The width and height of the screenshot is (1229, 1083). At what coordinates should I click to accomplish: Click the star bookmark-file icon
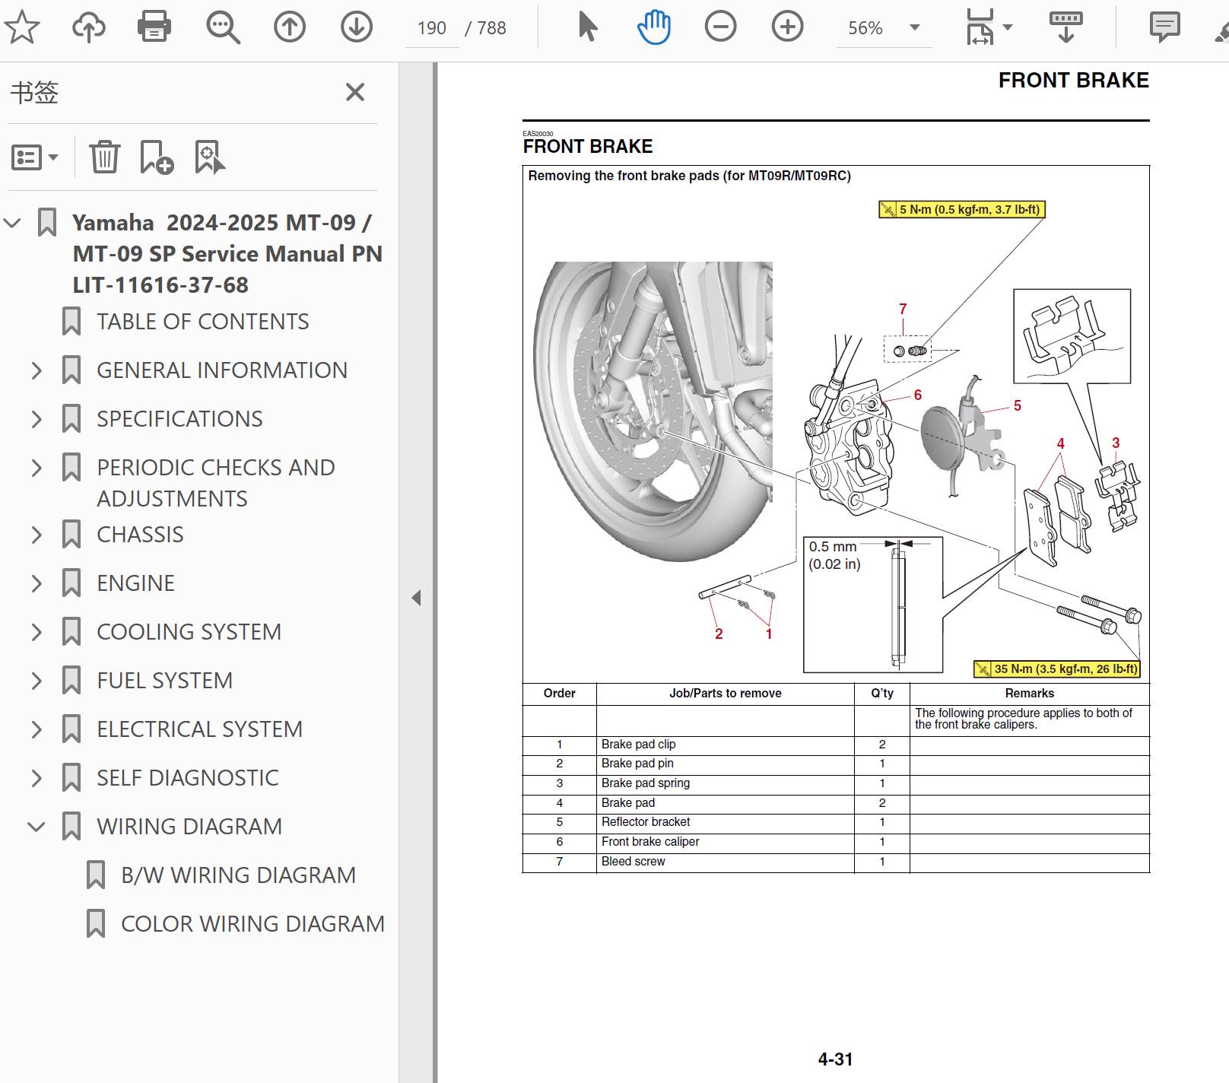coord(22,27)
